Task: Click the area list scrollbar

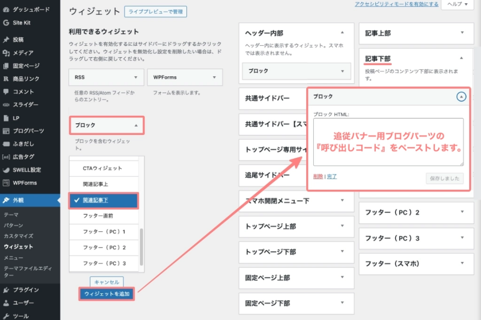Action: point(142,247)
